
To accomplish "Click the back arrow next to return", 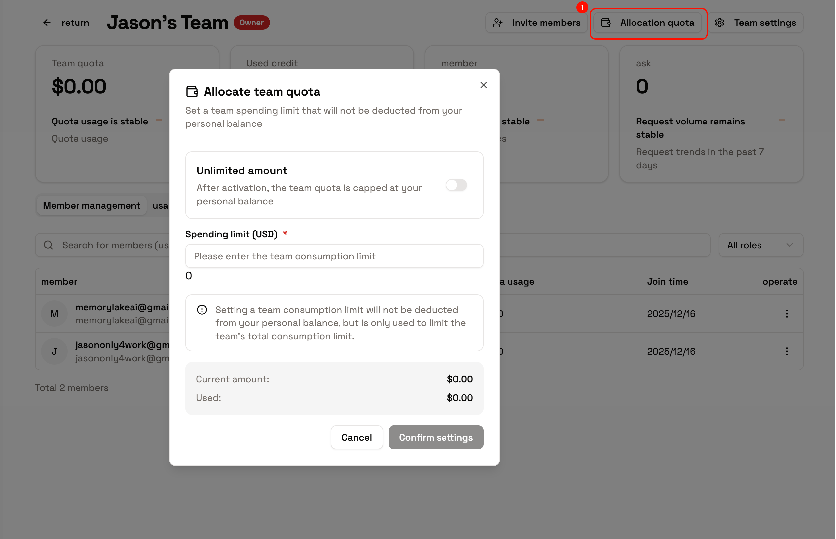I will [x=47, y=23].
